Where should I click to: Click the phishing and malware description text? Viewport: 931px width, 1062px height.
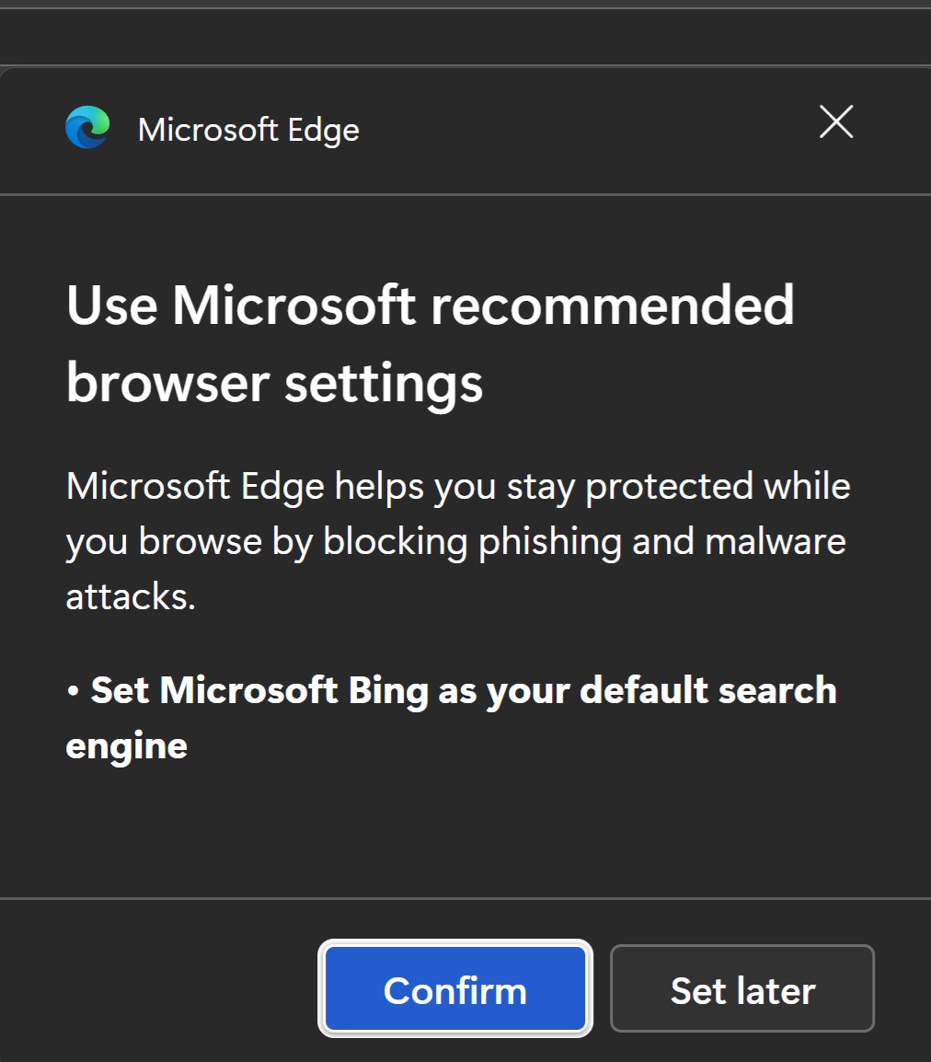click(x=457, y=540)
